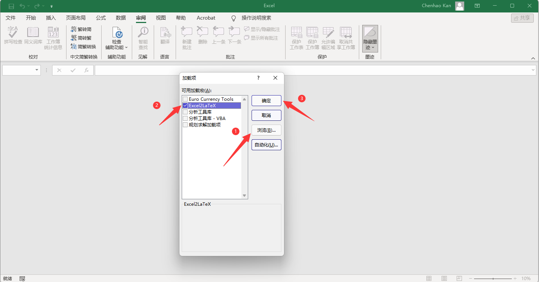This screenshot has height=282, width=539.
Task: Open the Customize Quick Access Toolbar arrow
Action: [51, 6]
